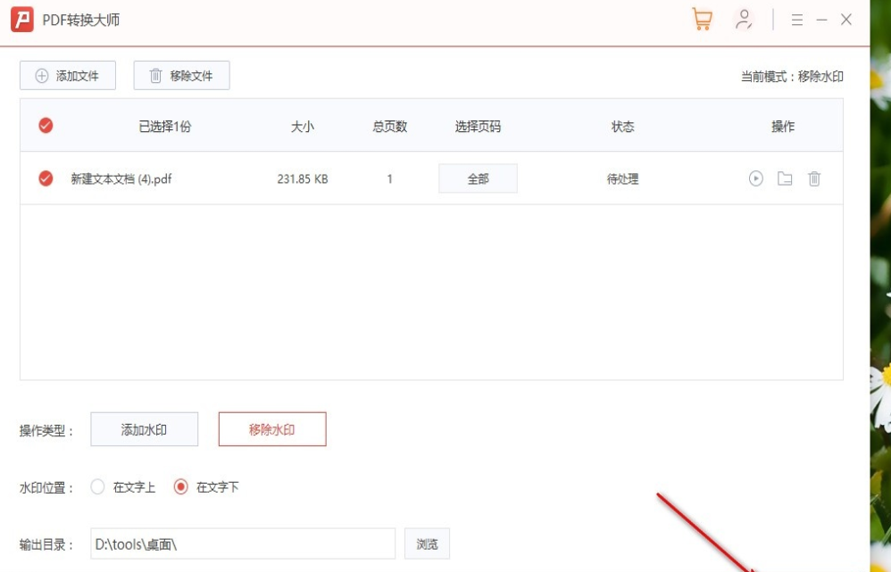Switch operation type to 添加水印
891x572 pixels.
(x=143, y=429)
